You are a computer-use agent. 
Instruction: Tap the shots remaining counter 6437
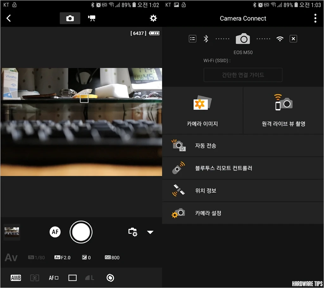[x=138, y=33]
